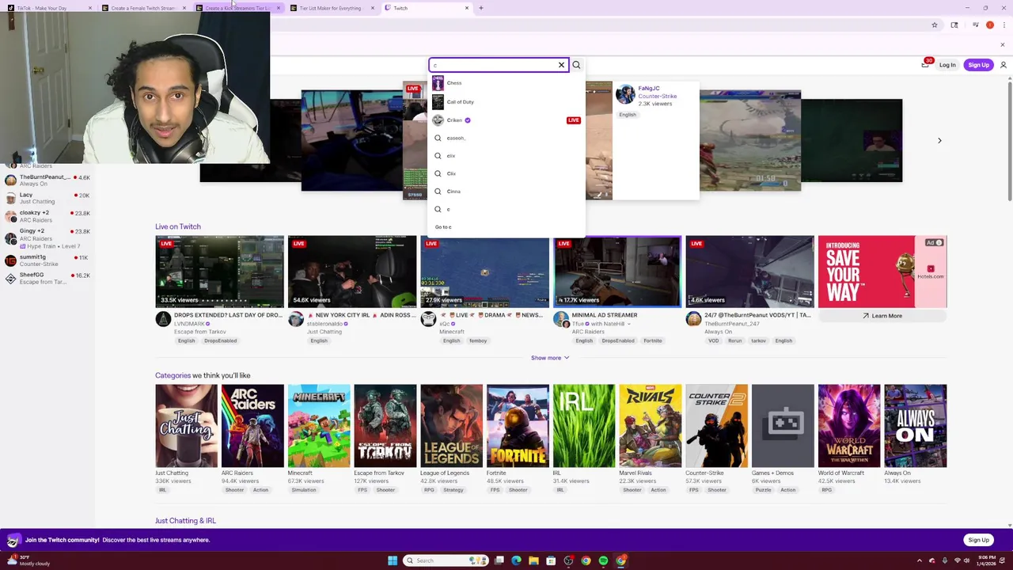The width and height of the screenshot is (1013, 570).
Task: Open the IRL category cover
Action: [584, 426]
